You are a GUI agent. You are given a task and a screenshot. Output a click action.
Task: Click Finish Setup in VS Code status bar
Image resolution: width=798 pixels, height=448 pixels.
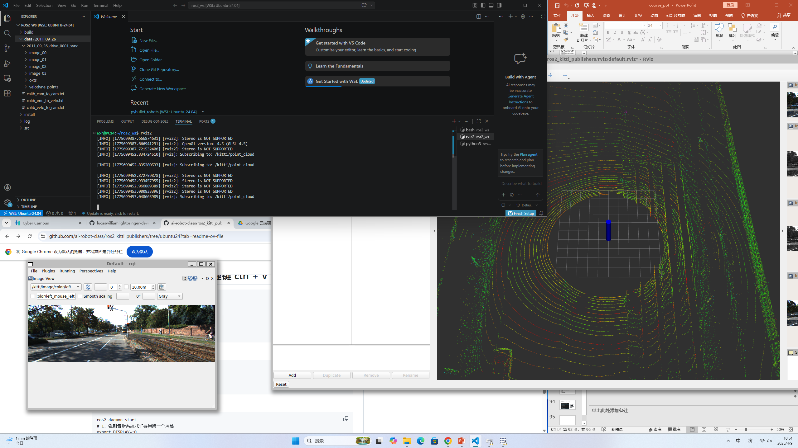[x=521, y=213]
